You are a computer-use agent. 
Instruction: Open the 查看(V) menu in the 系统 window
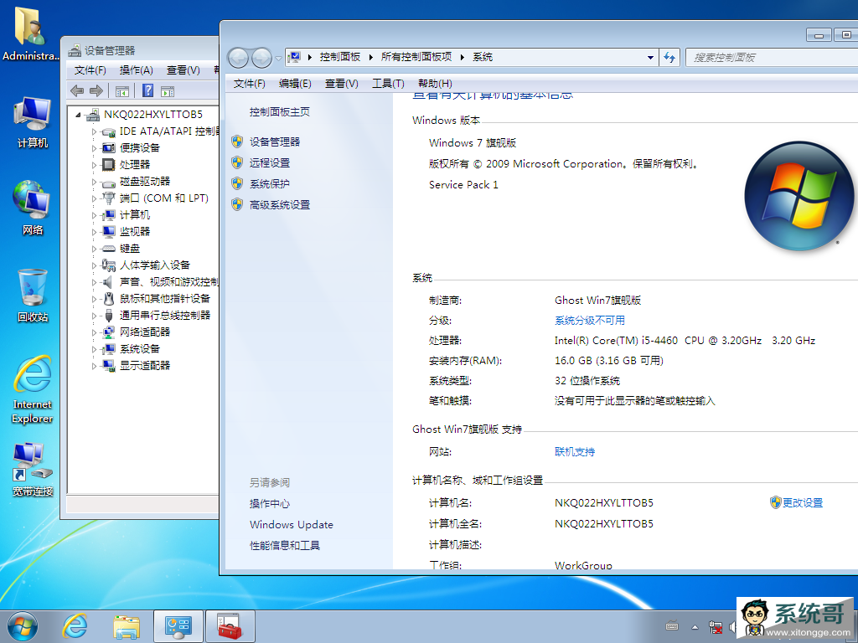pos(342,83)
